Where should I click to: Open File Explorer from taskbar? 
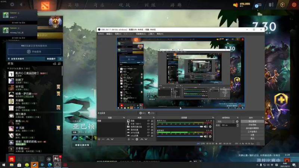coord(12,165)
